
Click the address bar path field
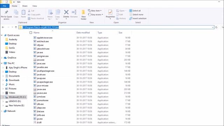coord(116,27)
